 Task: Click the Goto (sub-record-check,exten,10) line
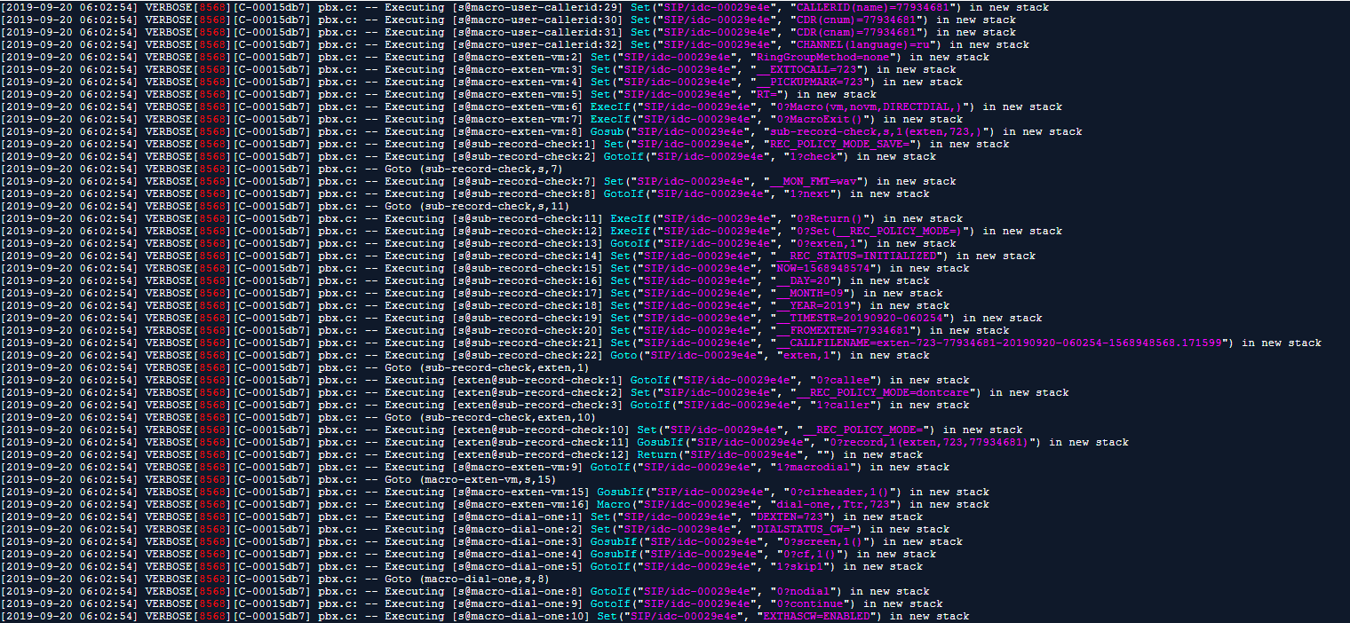click(490, 417)
